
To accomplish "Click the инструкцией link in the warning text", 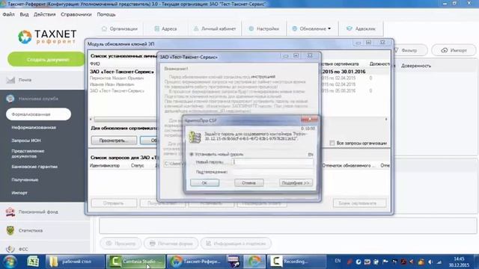I will (x=263, y=77).
